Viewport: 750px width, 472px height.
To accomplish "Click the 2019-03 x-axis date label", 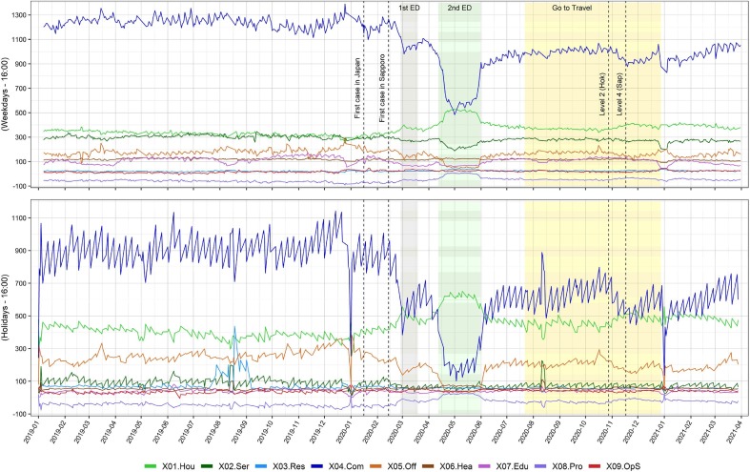I will click(84, 431).
